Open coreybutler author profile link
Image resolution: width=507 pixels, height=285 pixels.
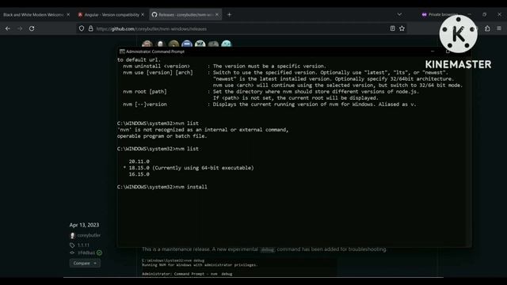89,235
